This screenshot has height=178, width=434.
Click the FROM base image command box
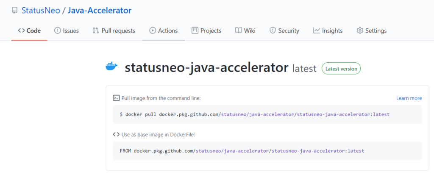point(267,151)
